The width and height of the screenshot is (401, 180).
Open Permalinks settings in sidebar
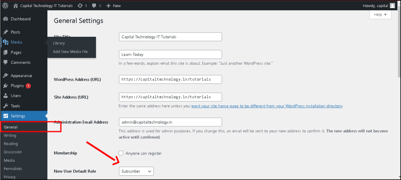coord(14,169)
